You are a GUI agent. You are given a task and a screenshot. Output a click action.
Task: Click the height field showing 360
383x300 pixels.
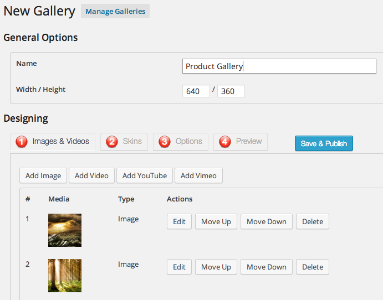[231, 91]
